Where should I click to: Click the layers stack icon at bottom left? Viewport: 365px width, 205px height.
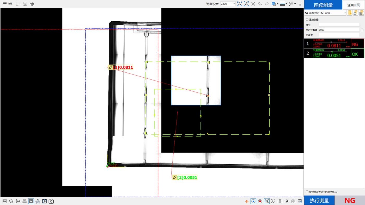(11, 201)
